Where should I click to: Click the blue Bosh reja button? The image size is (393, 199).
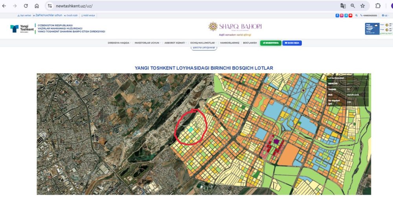(292, 43)
